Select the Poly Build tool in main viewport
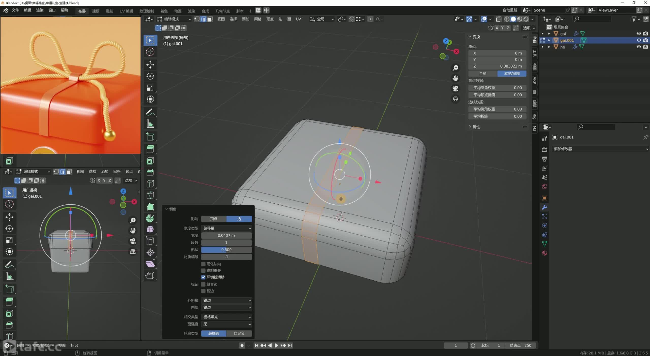Screen dimensions: 650x356 click(x=150, y=206)
